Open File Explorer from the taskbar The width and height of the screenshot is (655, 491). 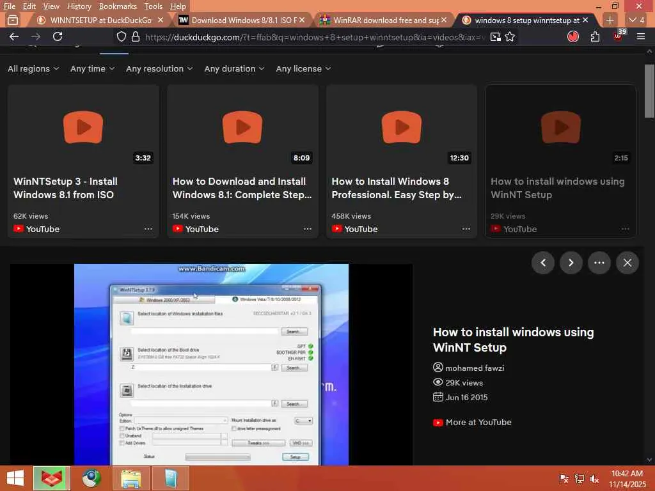point(130,478)
